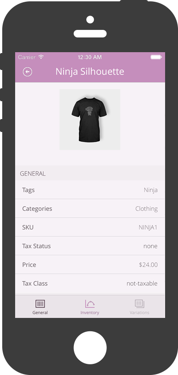Tap the Wi-Fi status icon
The height and width of the screenshot is (375, 178).
(41, 57)
